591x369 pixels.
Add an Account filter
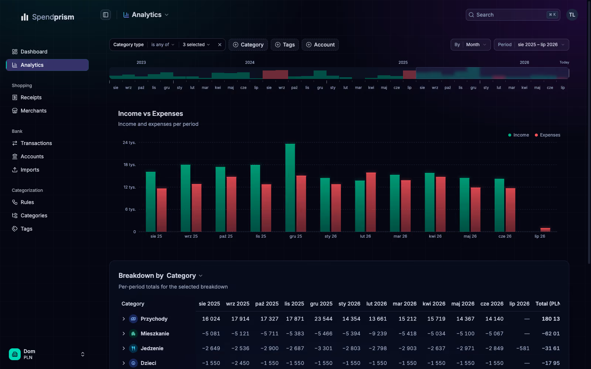(x=320, y=45)
